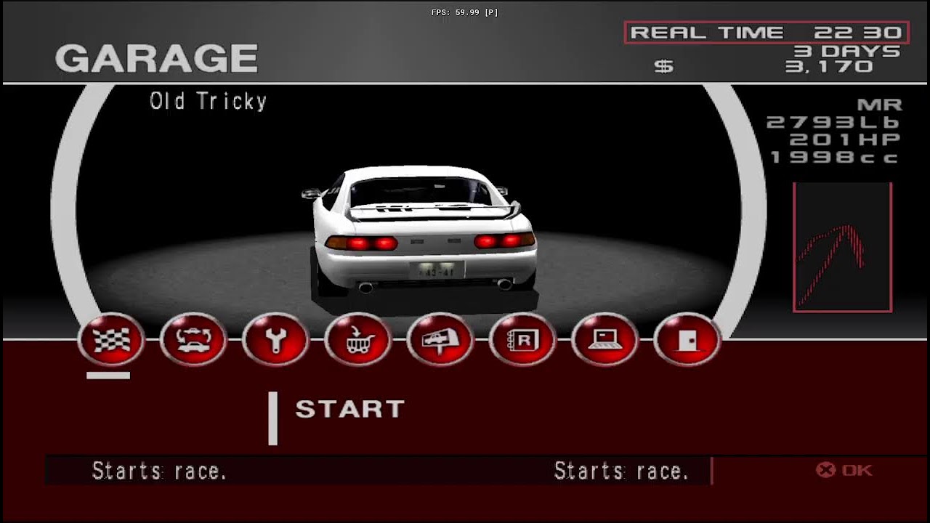Click the 'MR' drivetrain label
Screen dimensions: 930x523
pyautogui.click(x=879, y=105)
